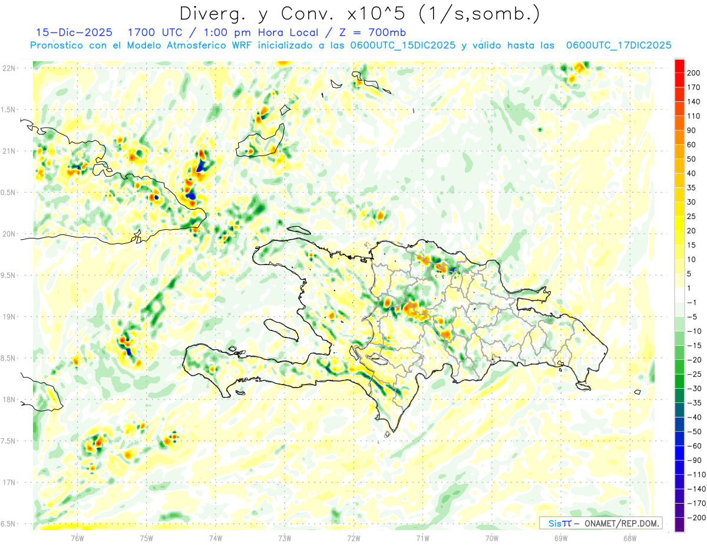Click the 21N latitude label
Viewport: 707px width, 546px height.
click(x=9, y=151)
